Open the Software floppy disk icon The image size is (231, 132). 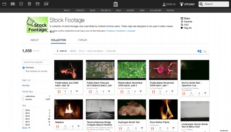coord(38,4)
